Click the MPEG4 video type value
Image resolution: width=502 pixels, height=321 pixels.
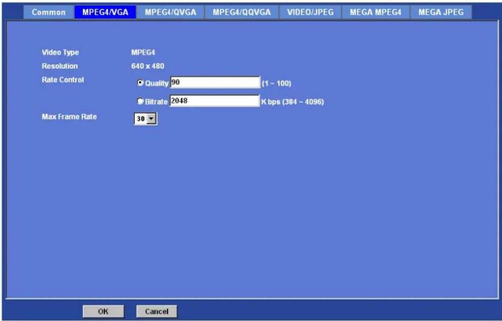tap(143, 52)
